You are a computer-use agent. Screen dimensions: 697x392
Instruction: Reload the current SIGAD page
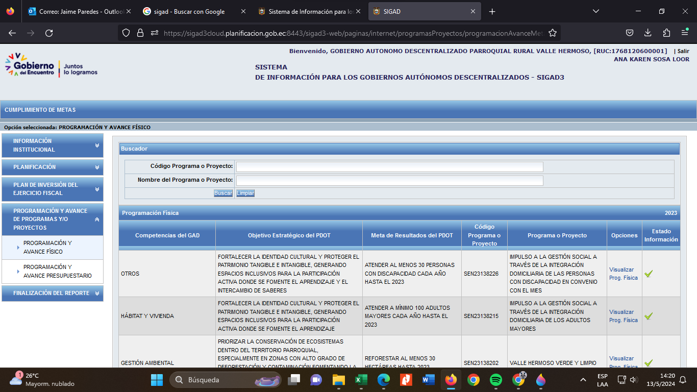[x=49, y=33]
